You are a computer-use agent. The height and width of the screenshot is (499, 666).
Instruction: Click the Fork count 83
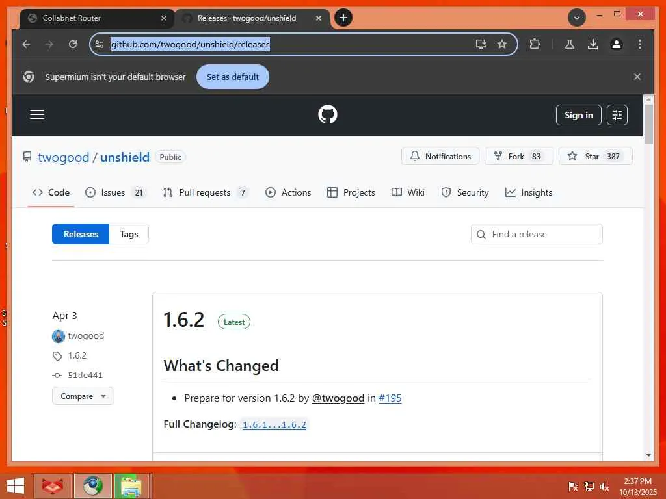tap(536, 156)
